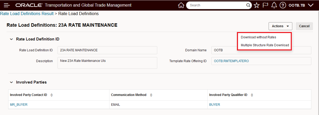319x115 pixels.
Task: Open Favorites star icon
Action: point(256,5)
